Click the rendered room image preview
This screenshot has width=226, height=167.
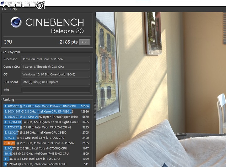point(161,89)
